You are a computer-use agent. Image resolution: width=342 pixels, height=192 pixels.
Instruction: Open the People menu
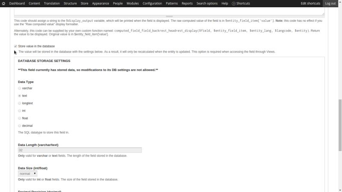(x=118, y=3)
